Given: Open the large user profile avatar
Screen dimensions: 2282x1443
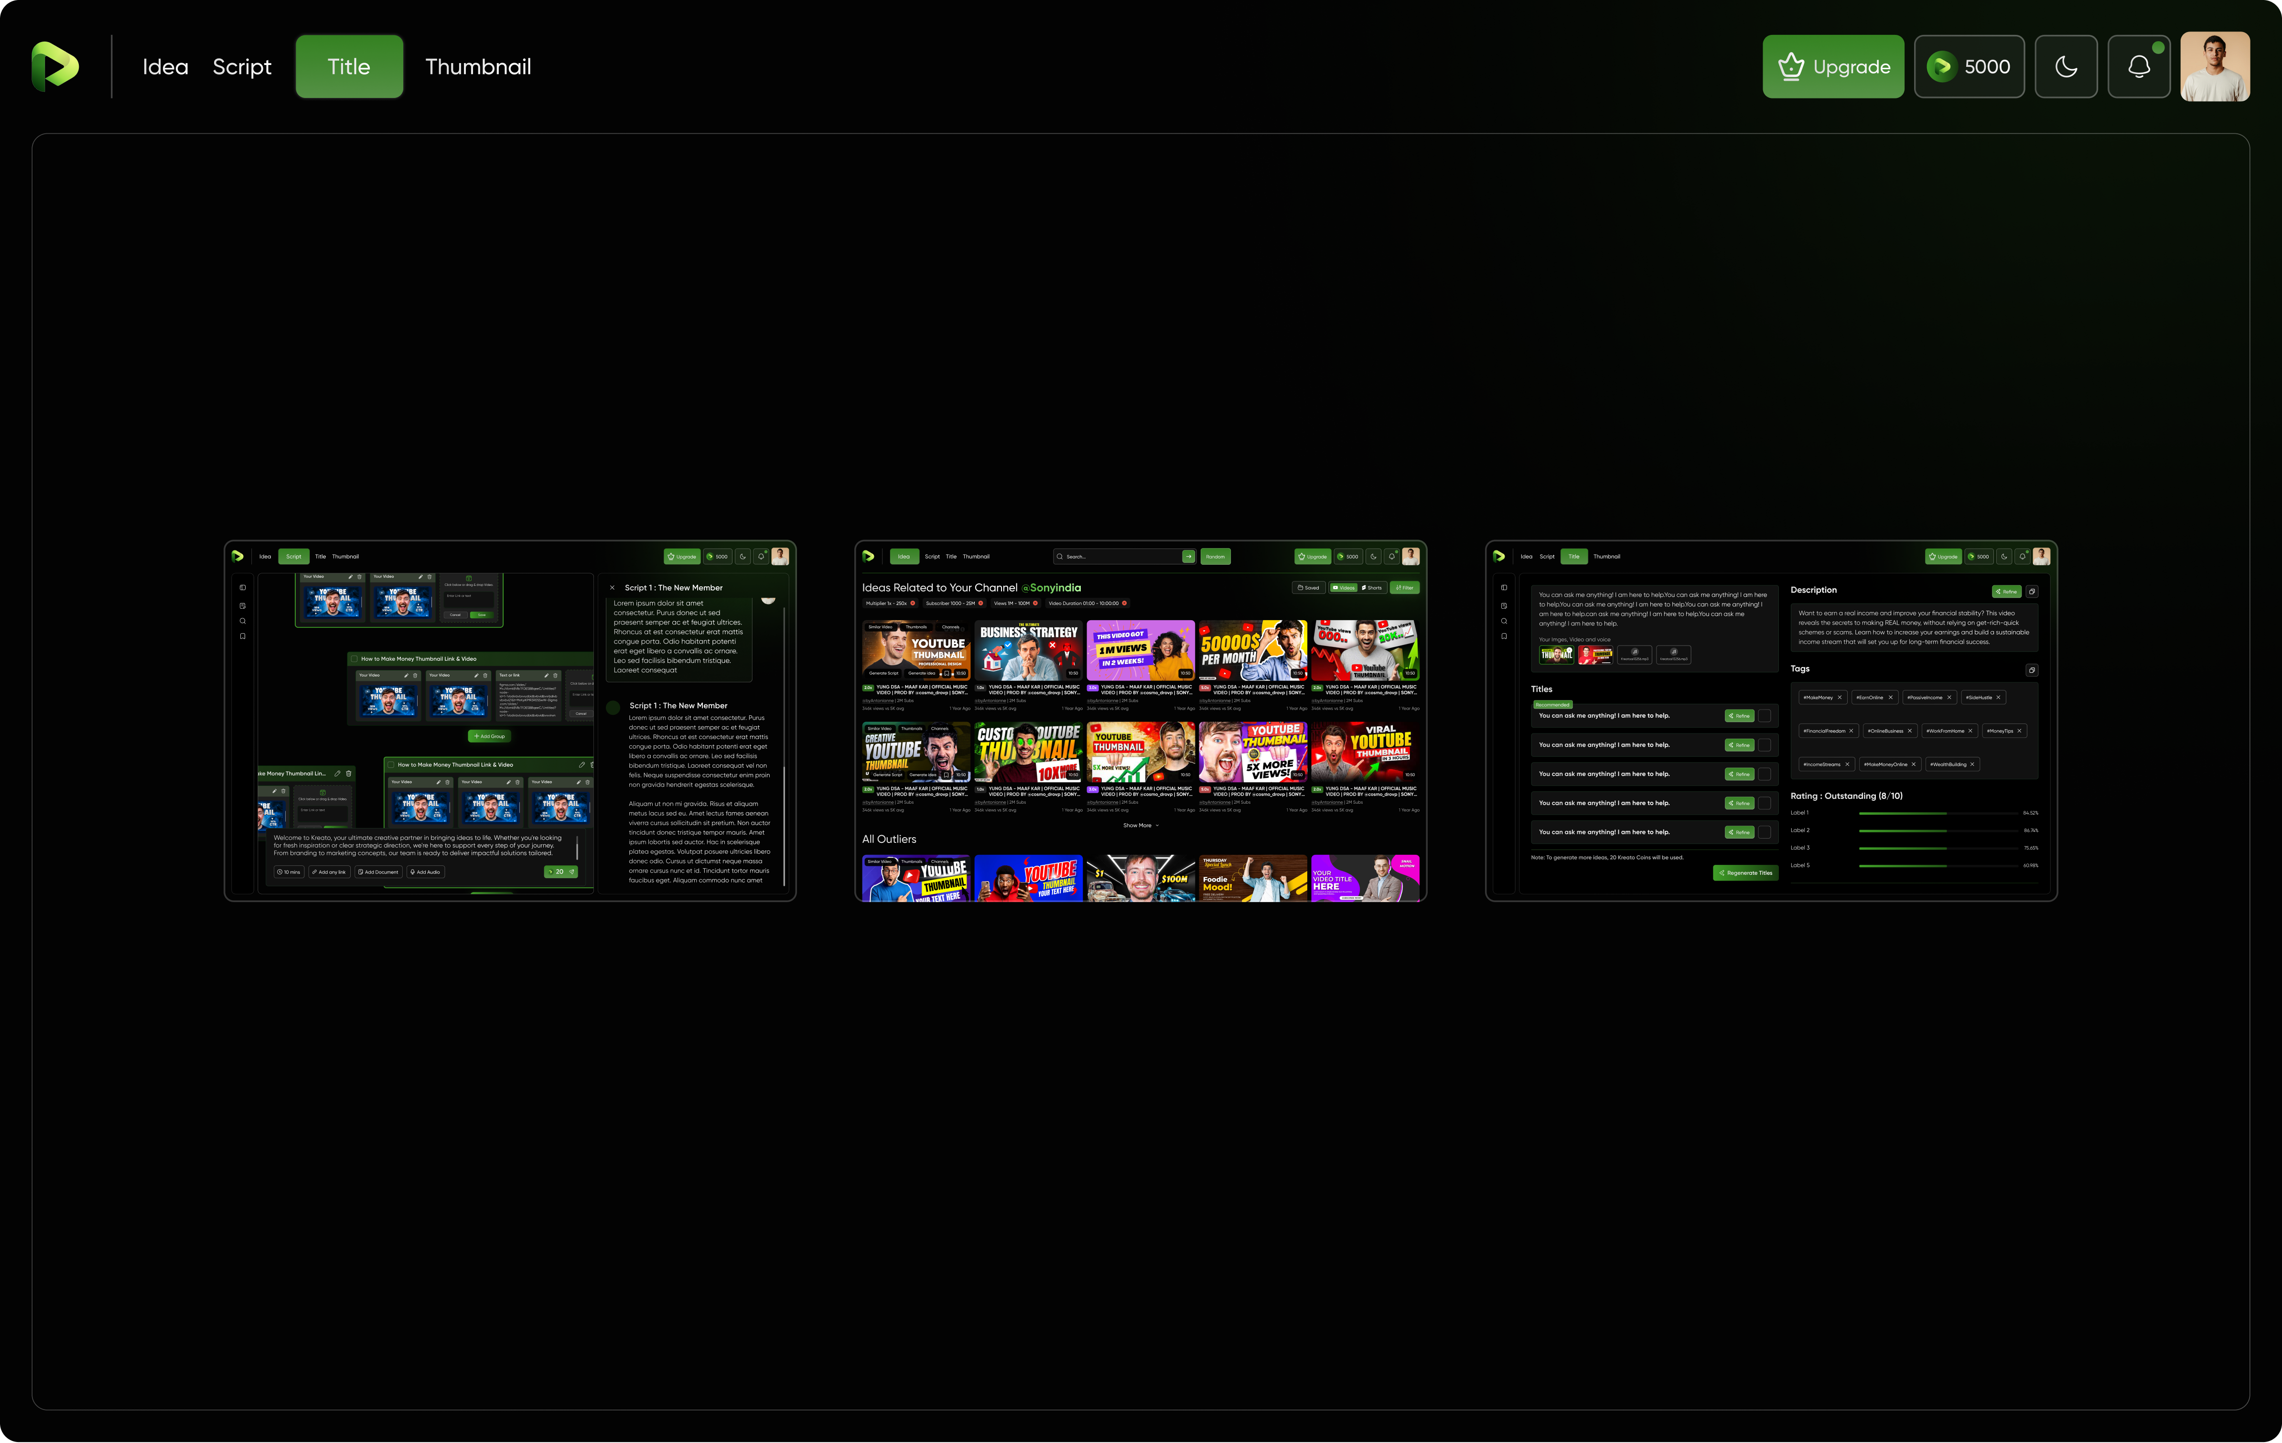Looking at the screenshot, I should point(2215,66).
